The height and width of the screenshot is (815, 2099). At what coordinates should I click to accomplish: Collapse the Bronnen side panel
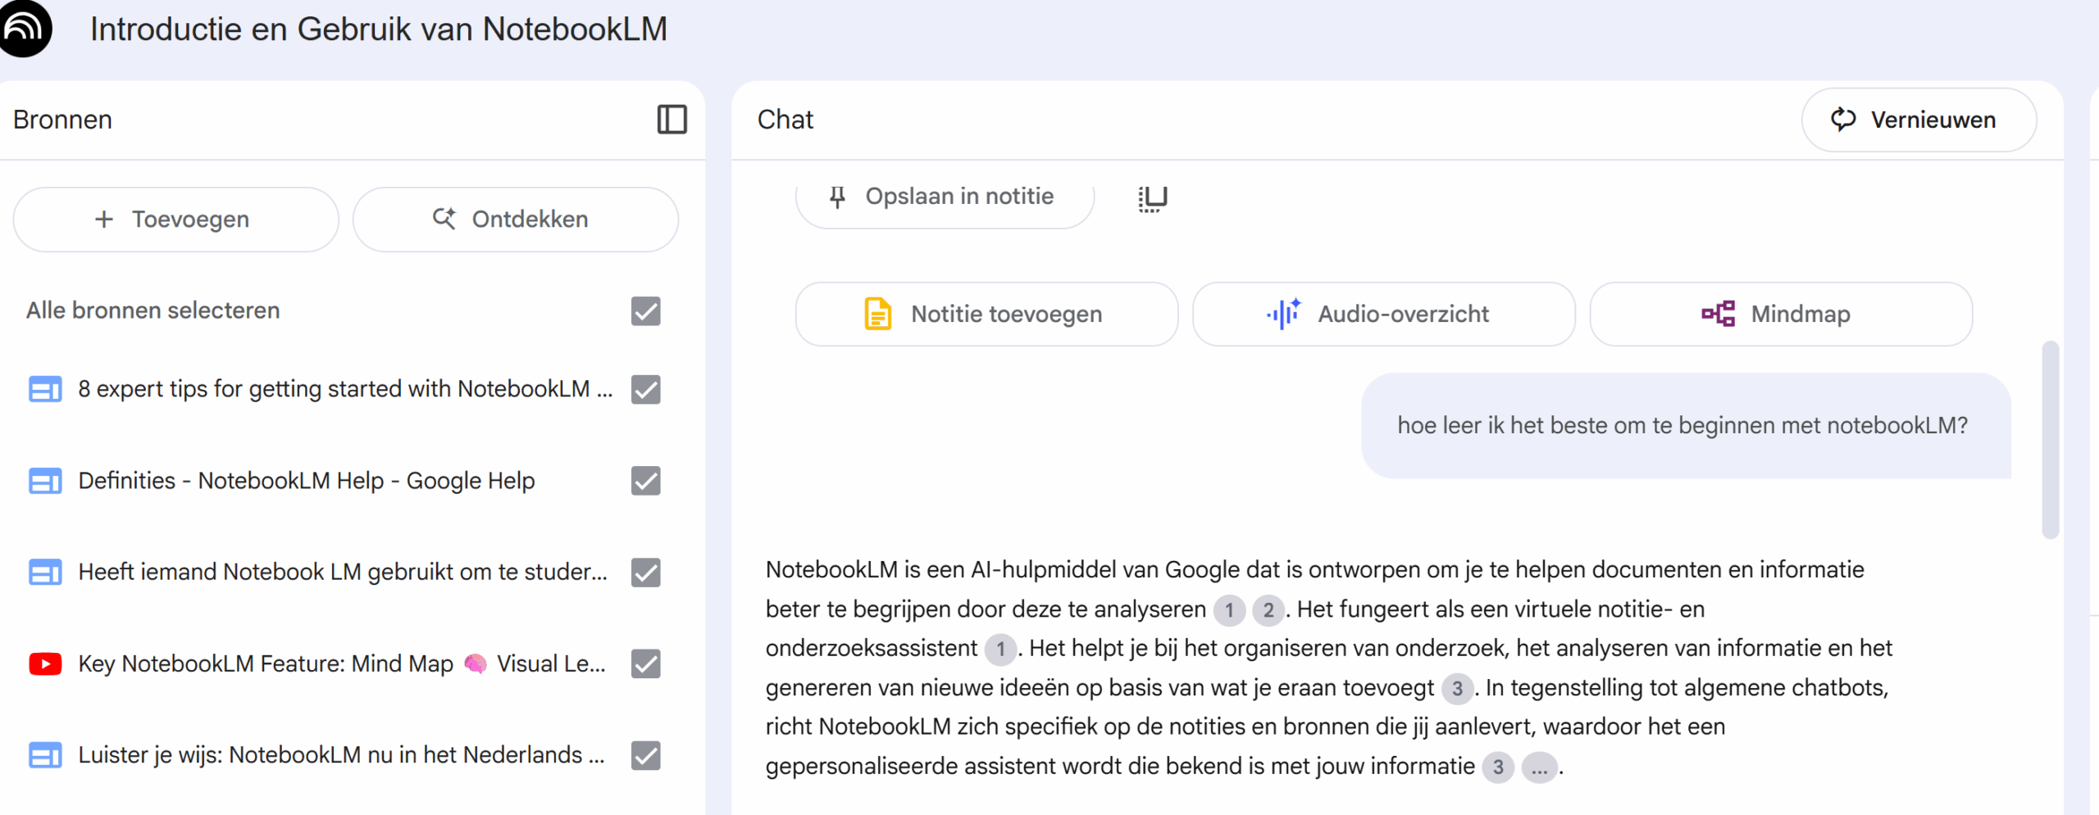[672, 120]
